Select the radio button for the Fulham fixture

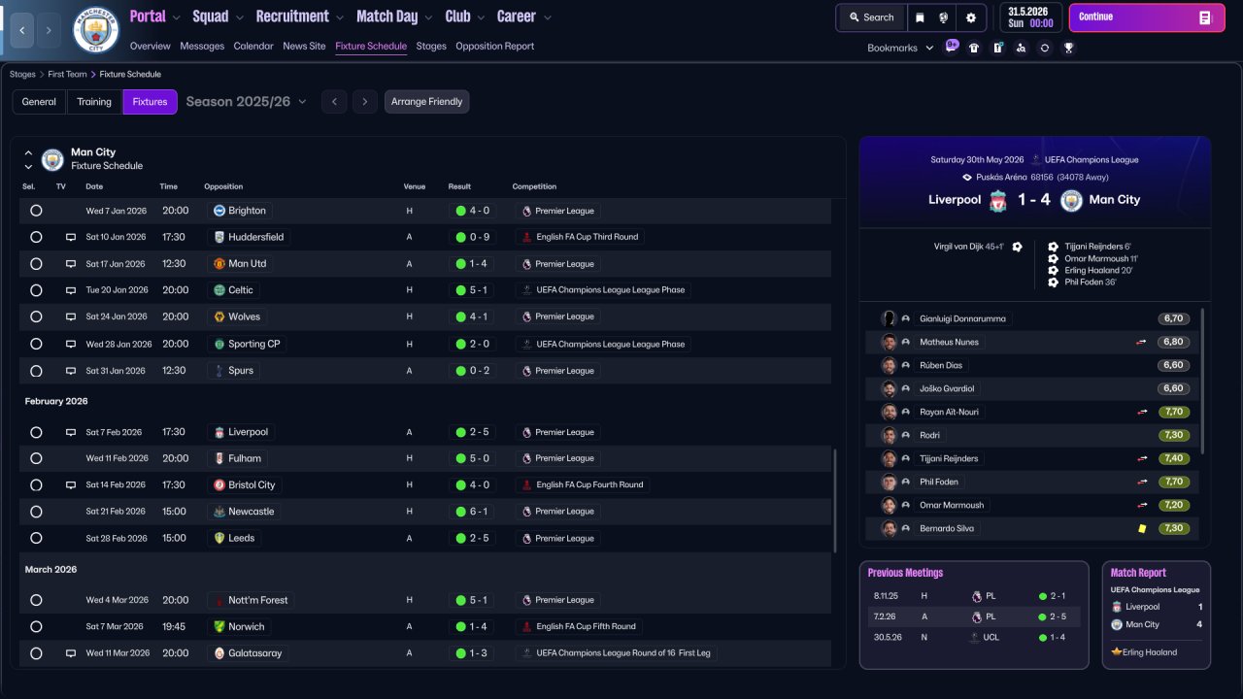pyautogui.click(x=36, y=458)
